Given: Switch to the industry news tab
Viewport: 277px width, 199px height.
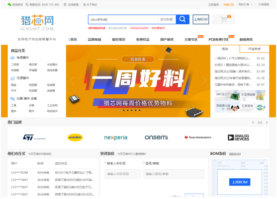Looking at the screenshot, I should point(255,49).
